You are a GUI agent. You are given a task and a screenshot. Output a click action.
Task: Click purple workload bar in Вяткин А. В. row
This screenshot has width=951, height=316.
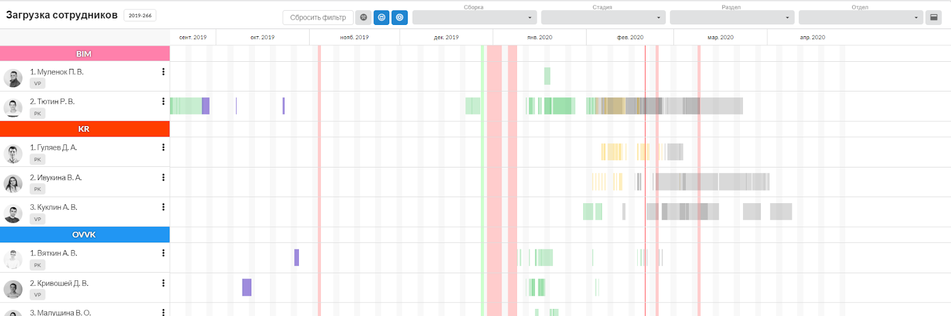click(297, 257)
